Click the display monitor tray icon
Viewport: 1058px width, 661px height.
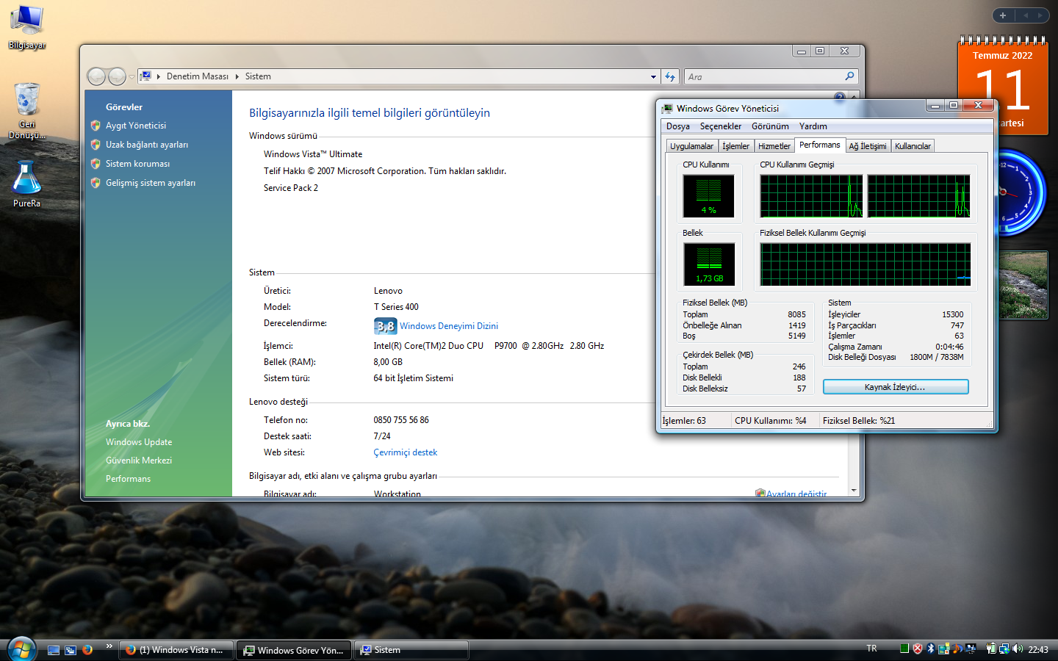[971, 649]
